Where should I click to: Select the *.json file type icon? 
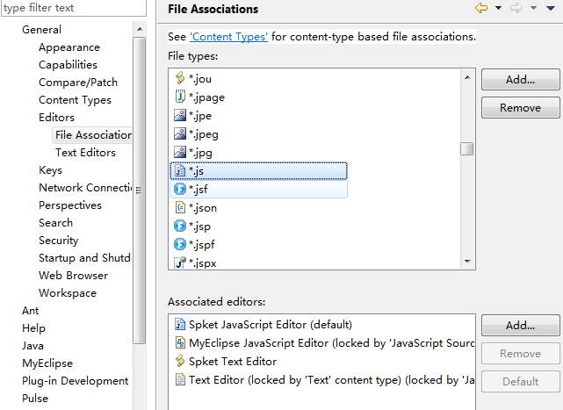pos(180,208)
